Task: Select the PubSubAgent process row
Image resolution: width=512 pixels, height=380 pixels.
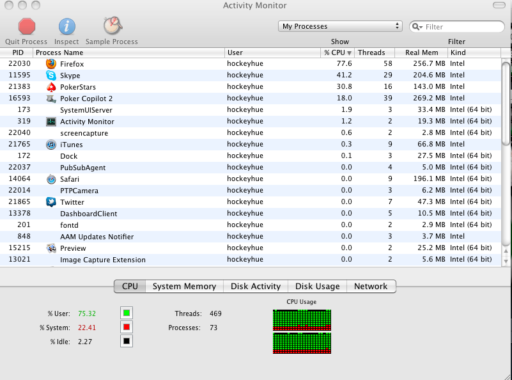Action: point(251,168)
